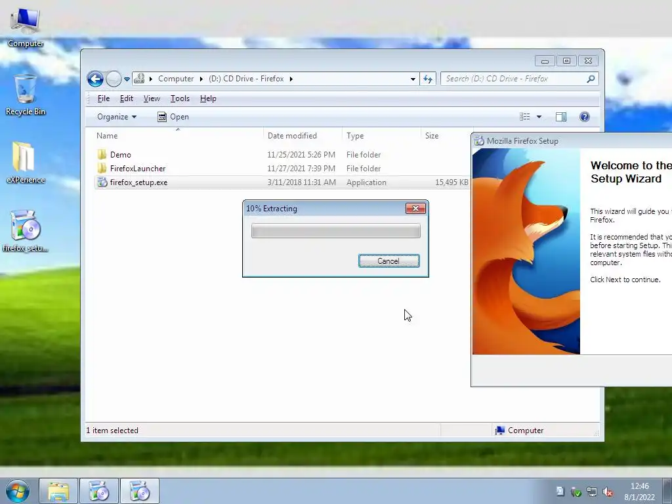Select the firefox_setup desktop icon
The height and width of the screenshot is (504, 672).
(x=26, y=230)
